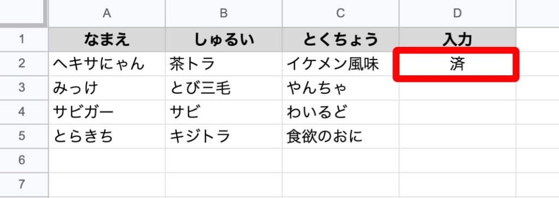This screenshot has width=559, height=198.
Task: Click the とくちょう header cell
Action: [x=341, y=39]
